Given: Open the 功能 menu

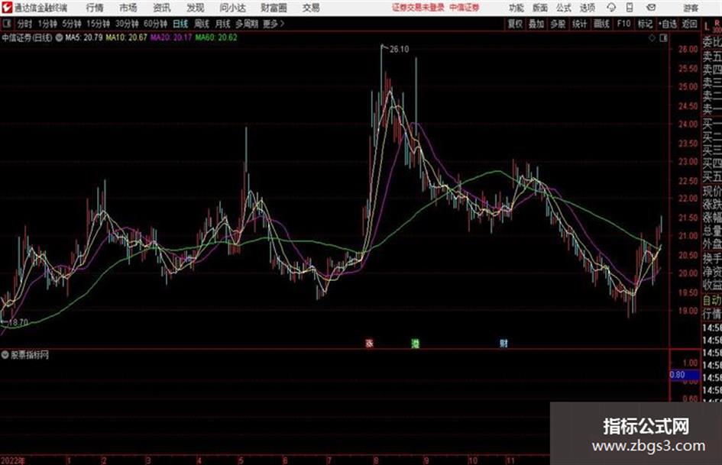Looking at the screenshot, I should (516, 8).
